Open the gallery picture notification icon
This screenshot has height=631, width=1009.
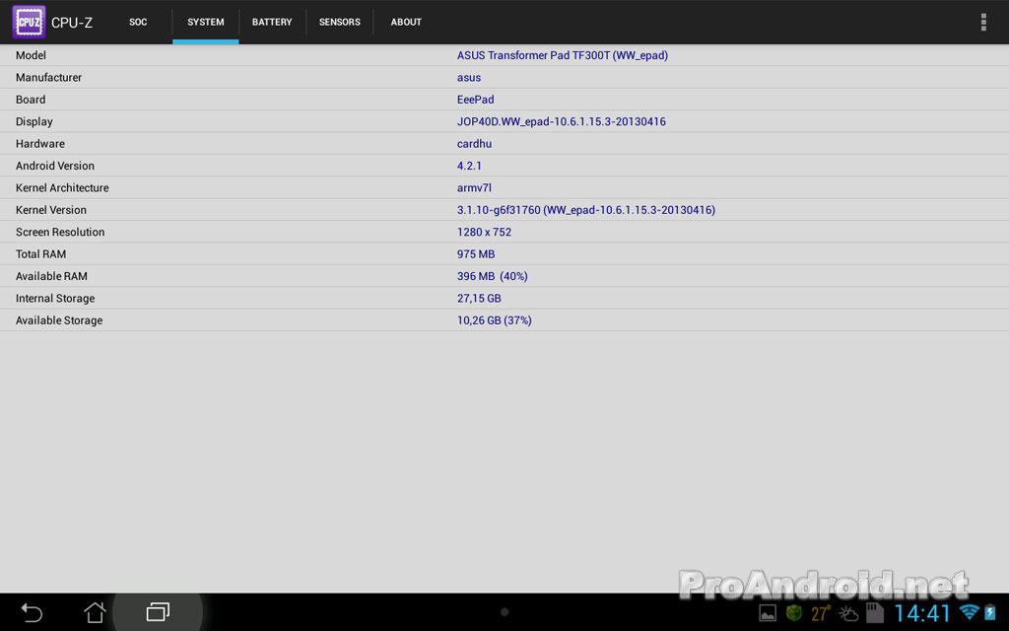coord(767,613)
